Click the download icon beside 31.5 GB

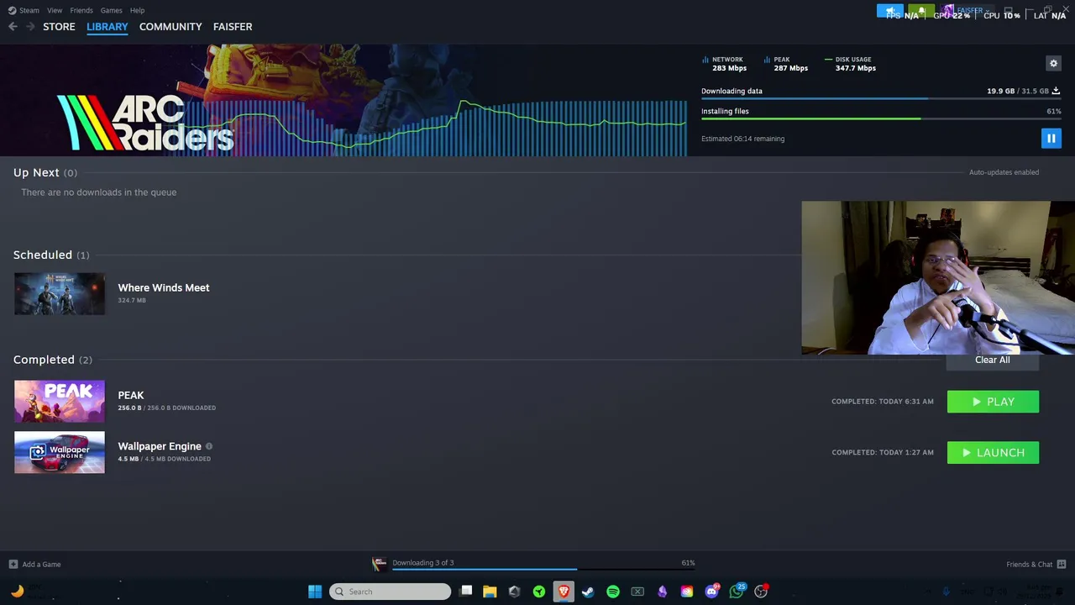[x=1056, y=91]
